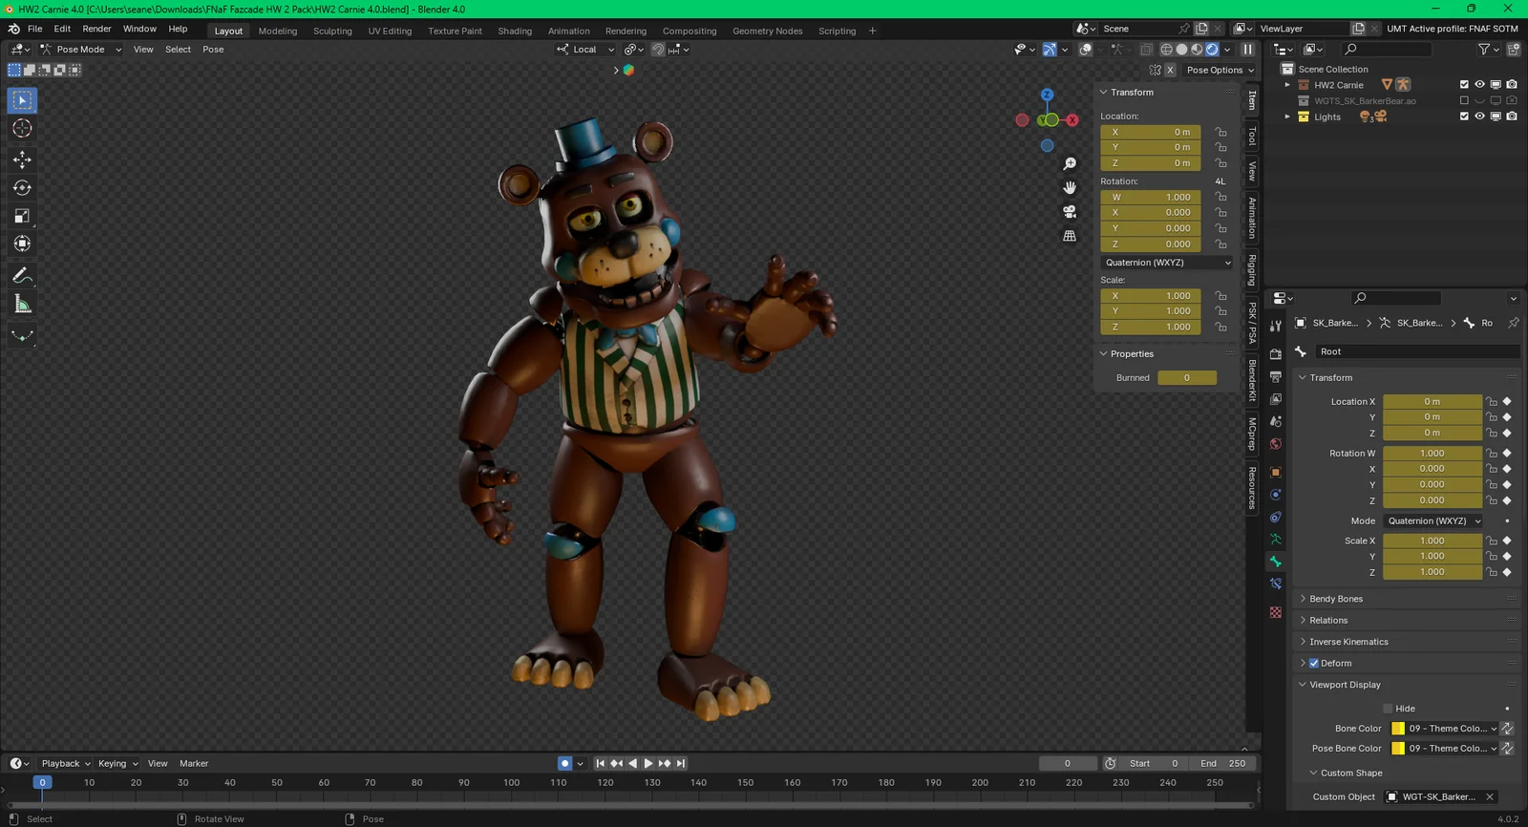Viewport: 1528px width, 827px height.
Task: Toggle the Hide checkbox in Viewport Display
Action: tap(1388, 709)
